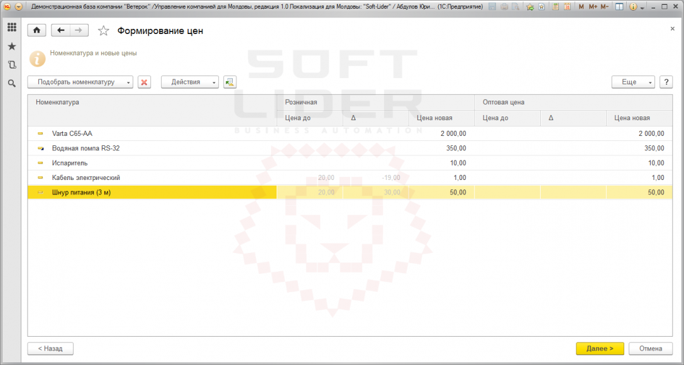
Task: Go to the home page icon
Action: 36,30
